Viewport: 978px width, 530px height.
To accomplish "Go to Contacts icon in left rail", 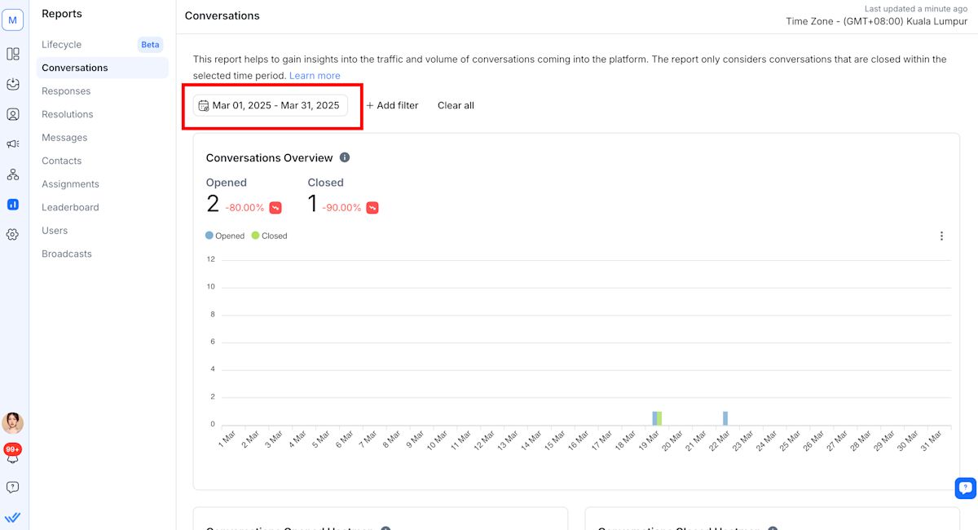I will tap(13, 114).
